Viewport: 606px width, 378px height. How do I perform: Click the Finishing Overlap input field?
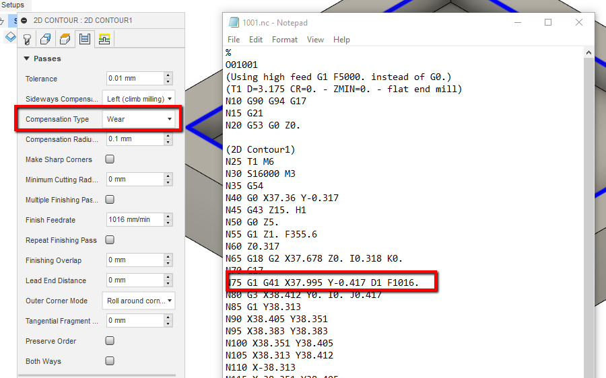tap(135, 260)
